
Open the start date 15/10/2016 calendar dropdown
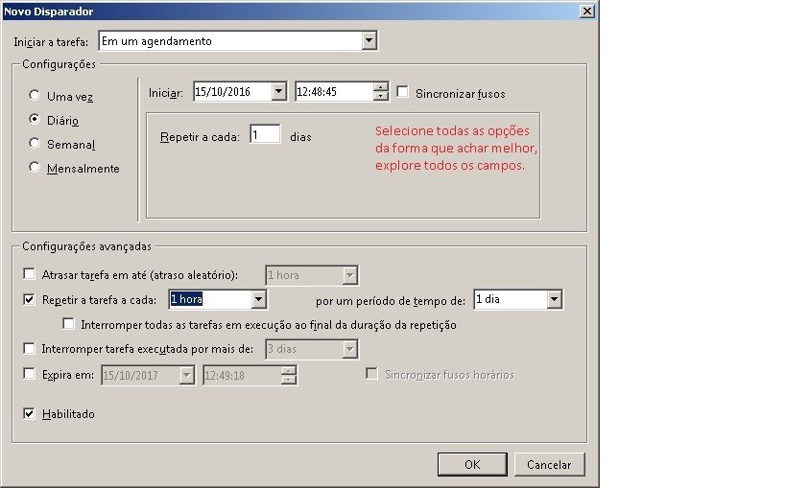(x=278, y=92)
